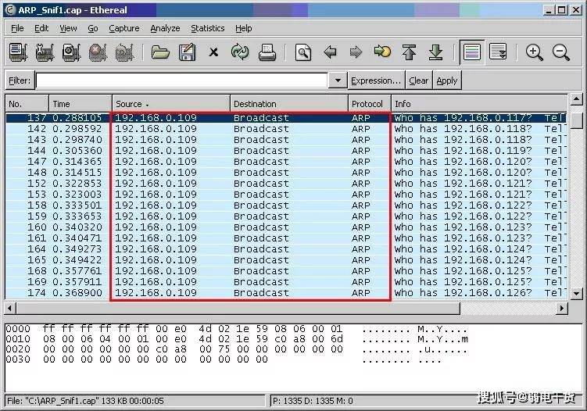587x411 pixels.
Task: Open the Find Packet magnifier icon
Action: point(302,52)
